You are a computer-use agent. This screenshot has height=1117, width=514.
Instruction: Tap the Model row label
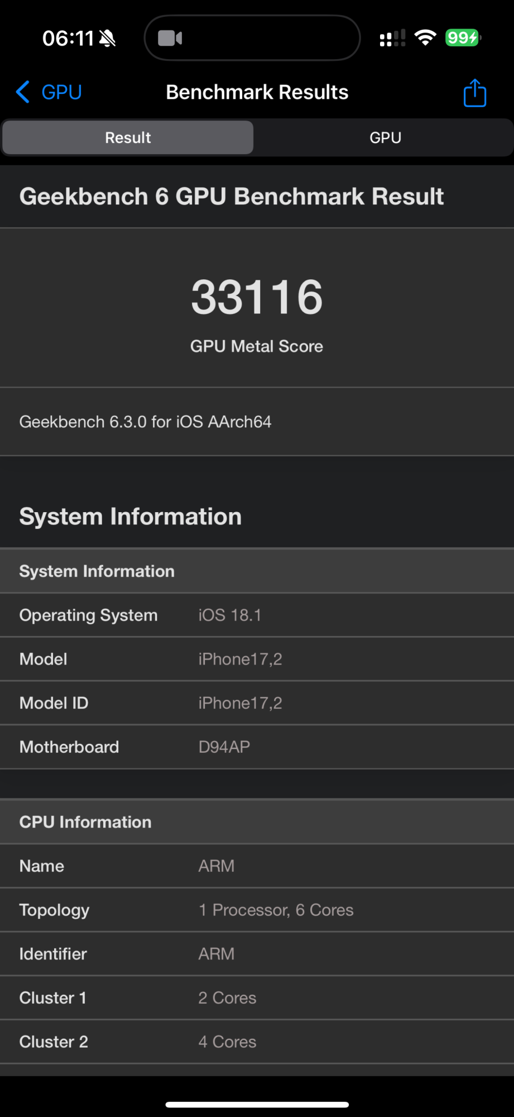coord(44,659)
